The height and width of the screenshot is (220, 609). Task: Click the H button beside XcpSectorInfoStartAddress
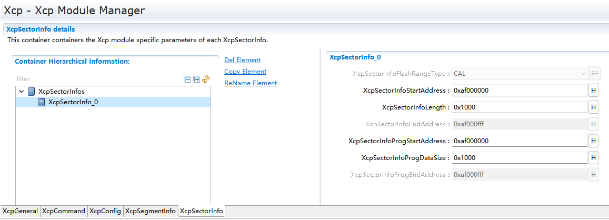click(594, 91)
